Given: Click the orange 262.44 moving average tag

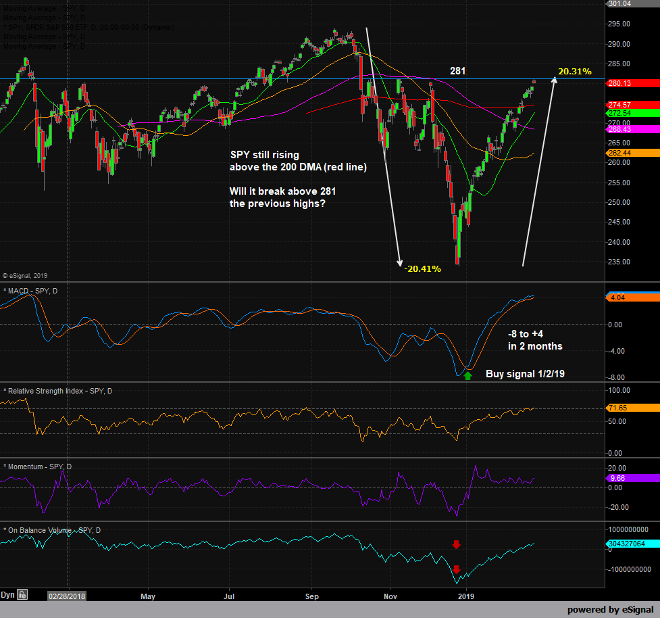Looking at the screenshot, I should [632, 153].
